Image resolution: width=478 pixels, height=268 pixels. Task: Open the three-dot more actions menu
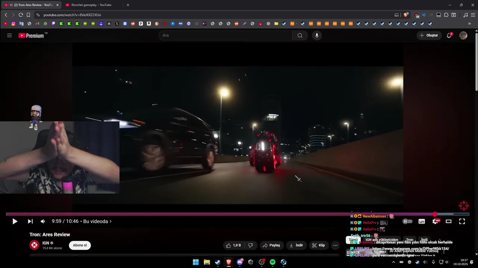click(335, 245)
